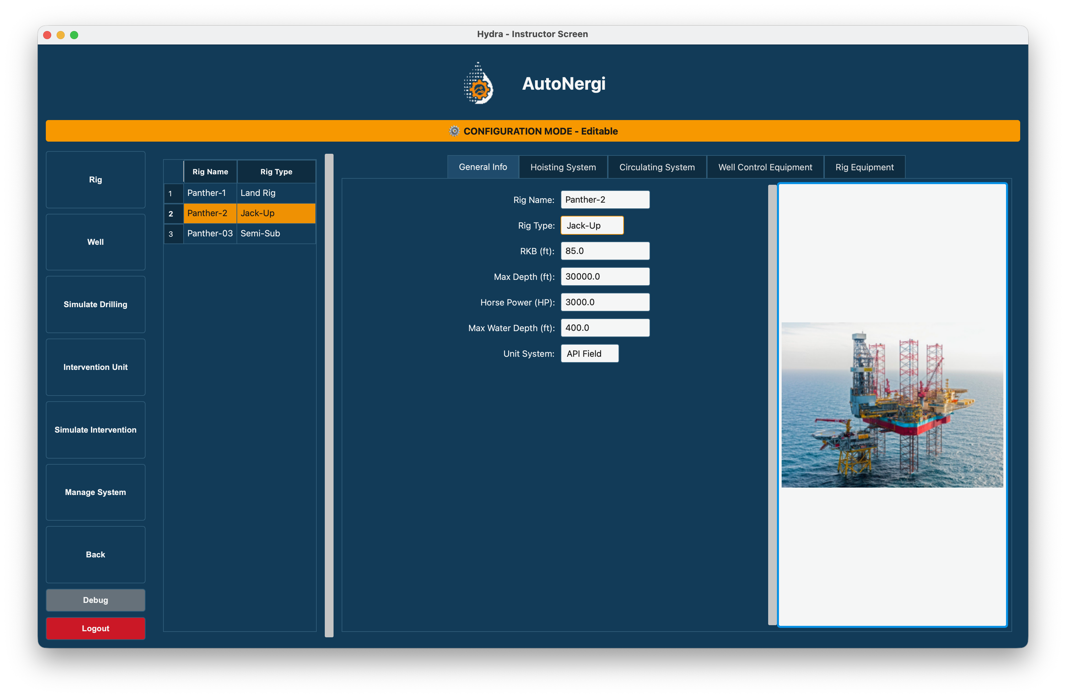Select the Panther-1 row in rig table
The image size is (1066, 698).
[x=207, y=193]
